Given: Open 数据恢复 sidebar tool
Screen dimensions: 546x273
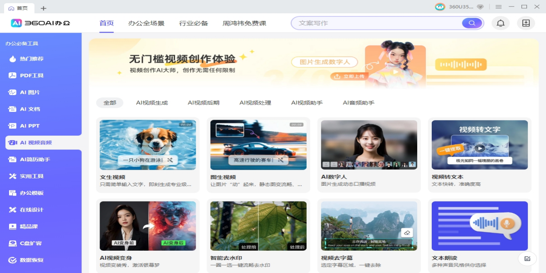Looking at the screenshot, I should tap(32, 260).
